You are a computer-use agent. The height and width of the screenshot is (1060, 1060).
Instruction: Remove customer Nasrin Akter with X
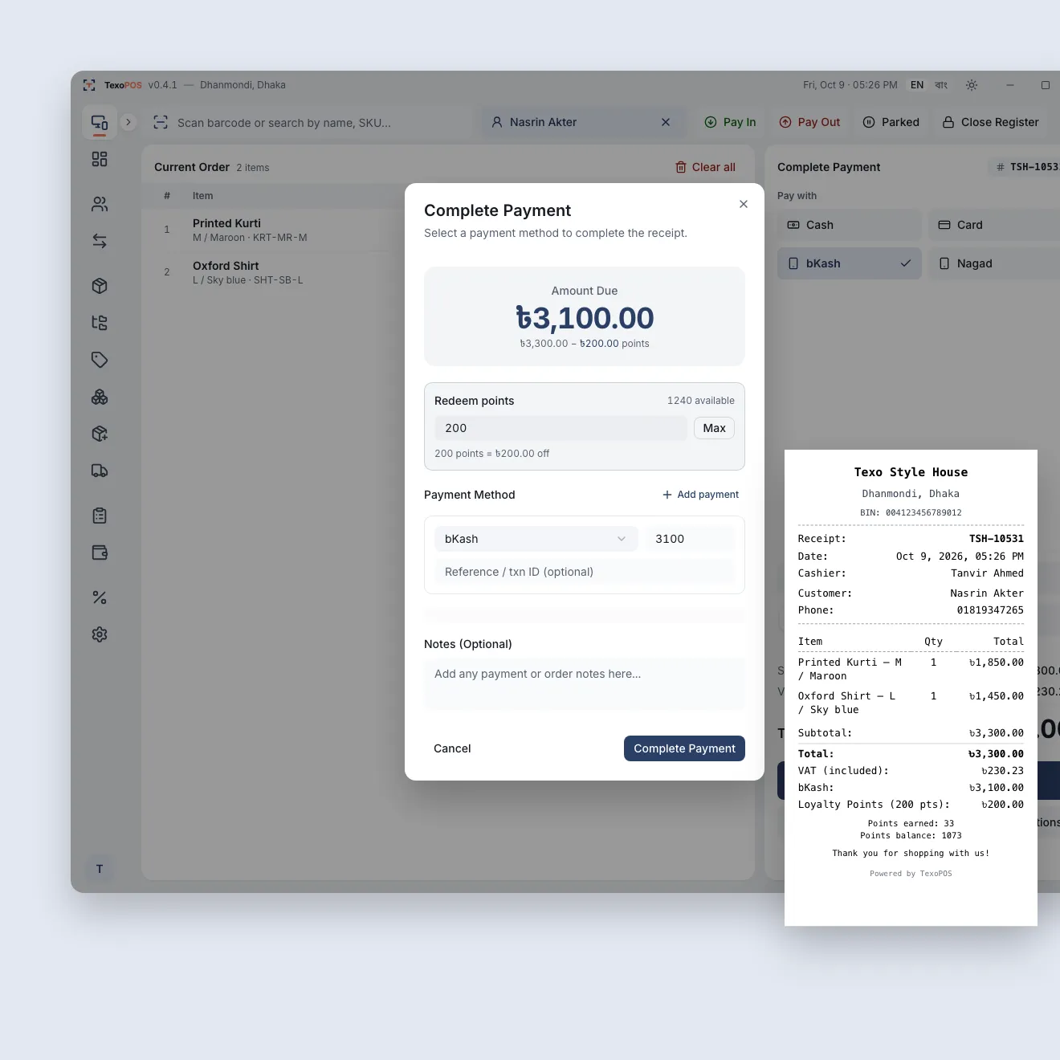[x=666, y=122]
